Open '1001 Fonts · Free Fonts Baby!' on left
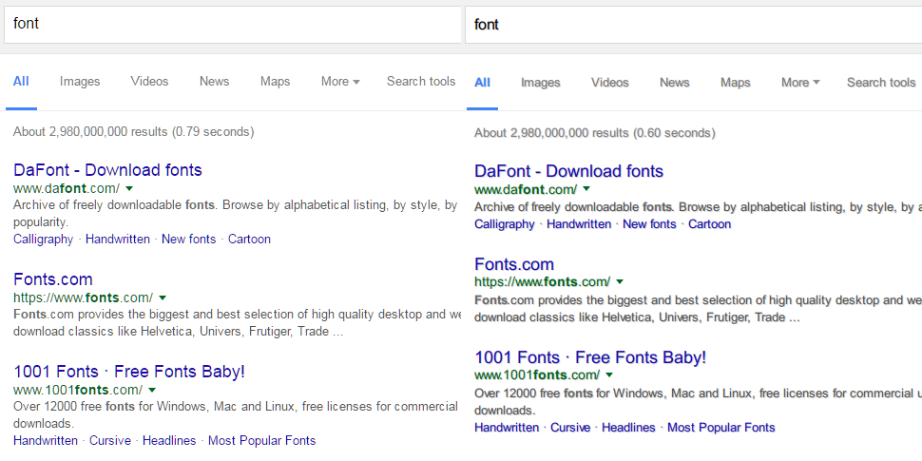Viewport: 922px width, 461px height. pos(128,373)
